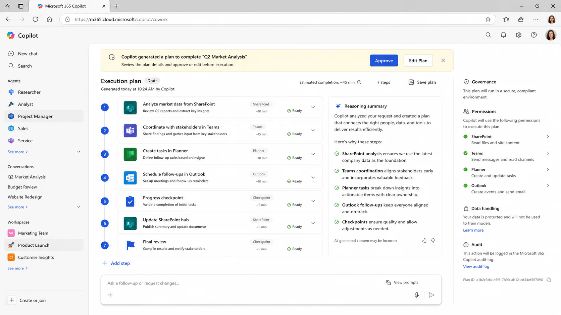The width and height of the screenshot is (561, 315).
Task: Click the browser refresh icon
Action: coord(35,19)
